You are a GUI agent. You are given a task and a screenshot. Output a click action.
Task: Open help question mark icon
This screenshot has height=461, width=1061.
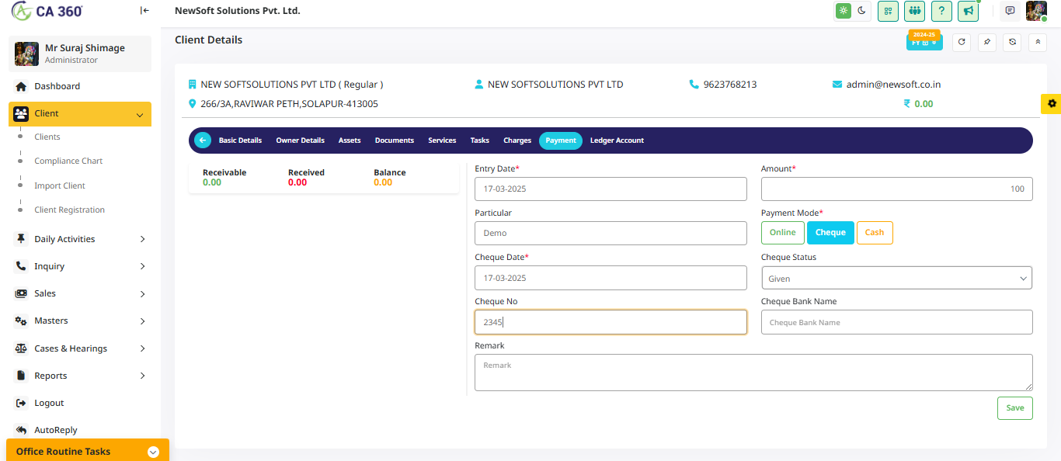pyautogui.click(x=941, y=11)
